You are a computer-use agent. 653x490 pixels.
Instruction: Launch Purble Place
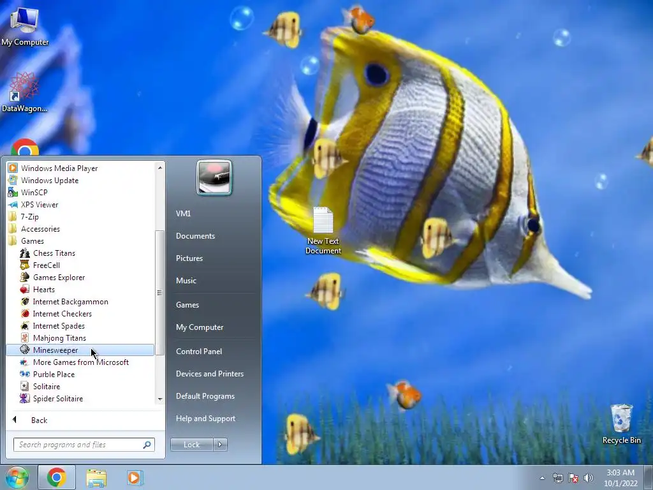(80, 374)
